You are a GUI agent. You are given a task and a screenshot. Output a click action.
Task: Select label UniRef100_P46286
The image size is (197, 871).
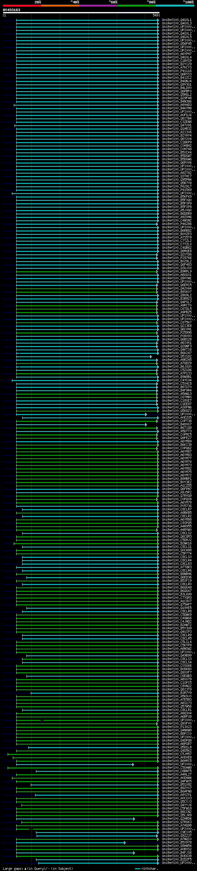pyautogui.click(x=176, y=224)
